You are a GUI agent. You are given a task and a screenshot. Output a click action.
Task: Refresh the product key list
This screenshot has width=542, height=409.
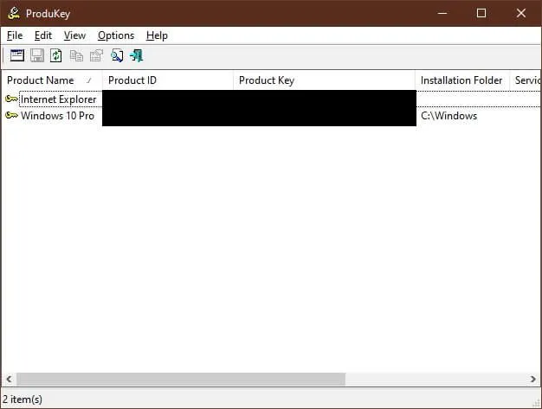pos(56,55)
